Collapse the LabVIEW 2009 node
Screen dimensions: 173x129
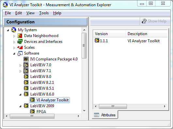20,106
